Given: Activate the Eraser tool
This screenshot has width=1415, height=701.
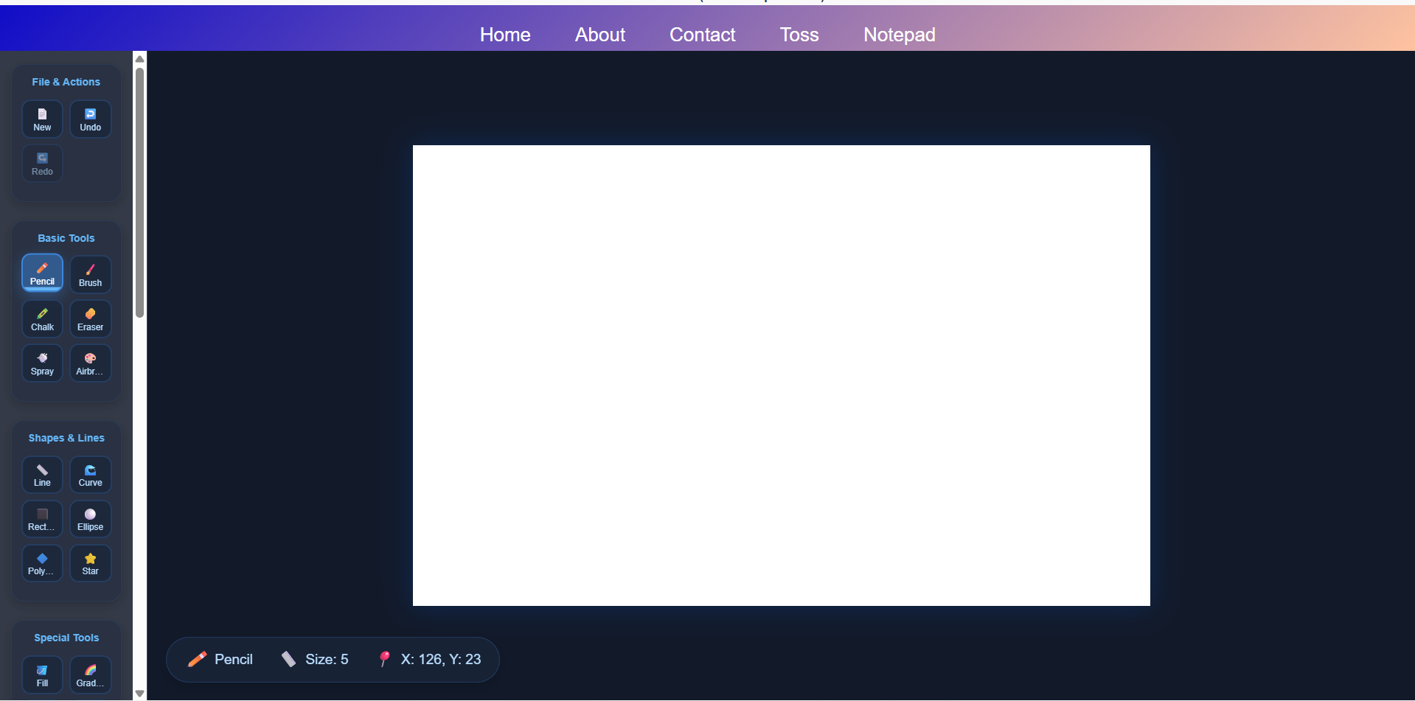Looking at the screenshot, I should 90,318.
